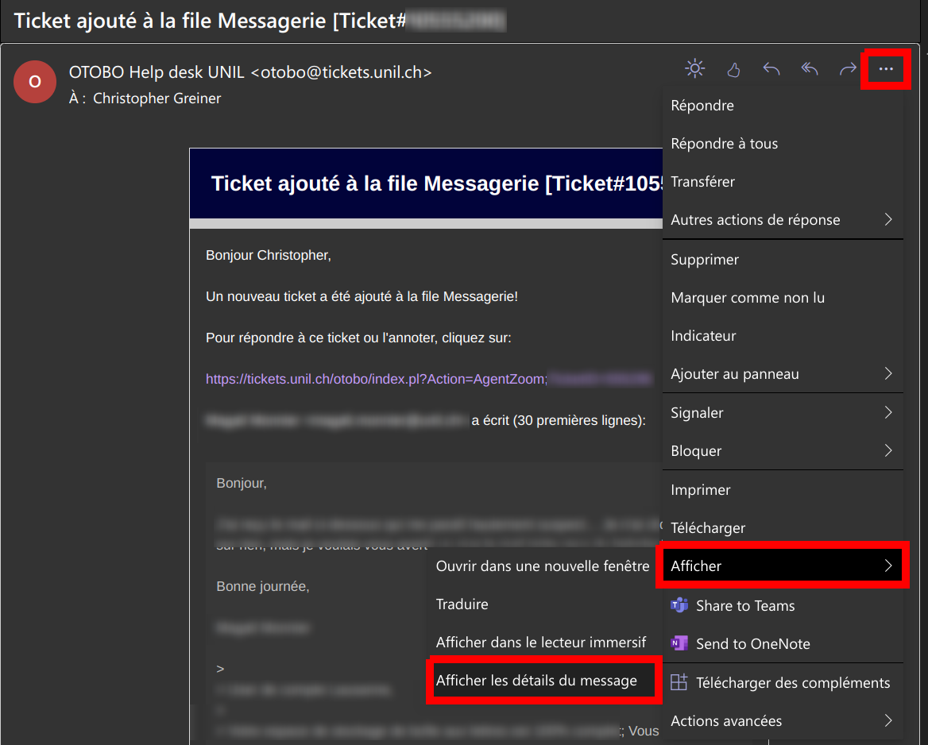Click the sun light-mode toggle icon
Viewport: 928px width, 745px height.
[695, 69]
